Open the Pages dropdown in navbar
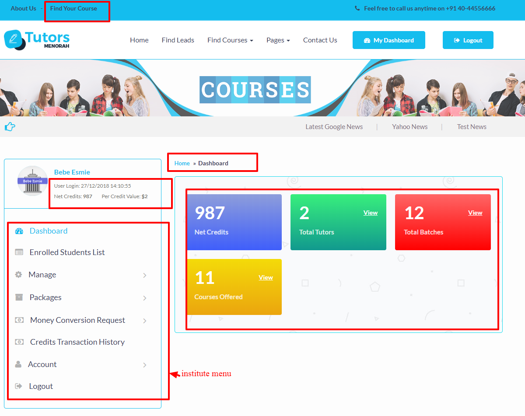 278,40
